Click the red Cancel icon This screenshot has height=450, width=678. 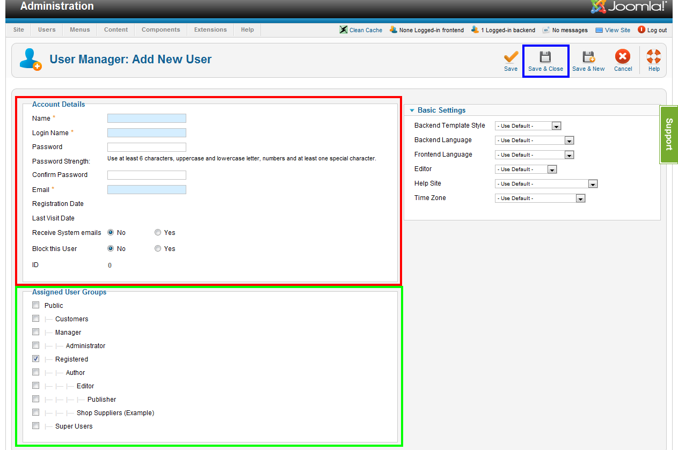(x=623, y=56)
